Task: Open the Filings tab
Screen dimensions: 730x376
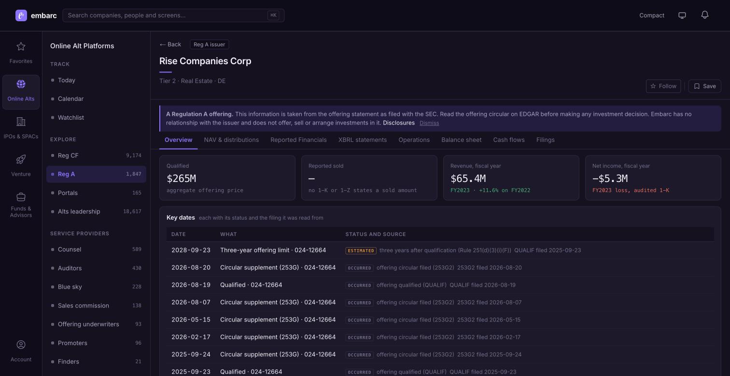Action: click(546, 140)
